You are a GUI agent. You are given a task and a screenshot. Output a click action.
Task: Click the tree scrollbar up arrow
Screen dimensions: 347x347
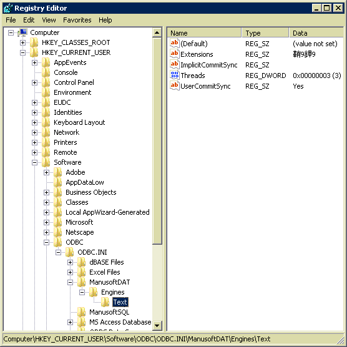coord(157,32)
